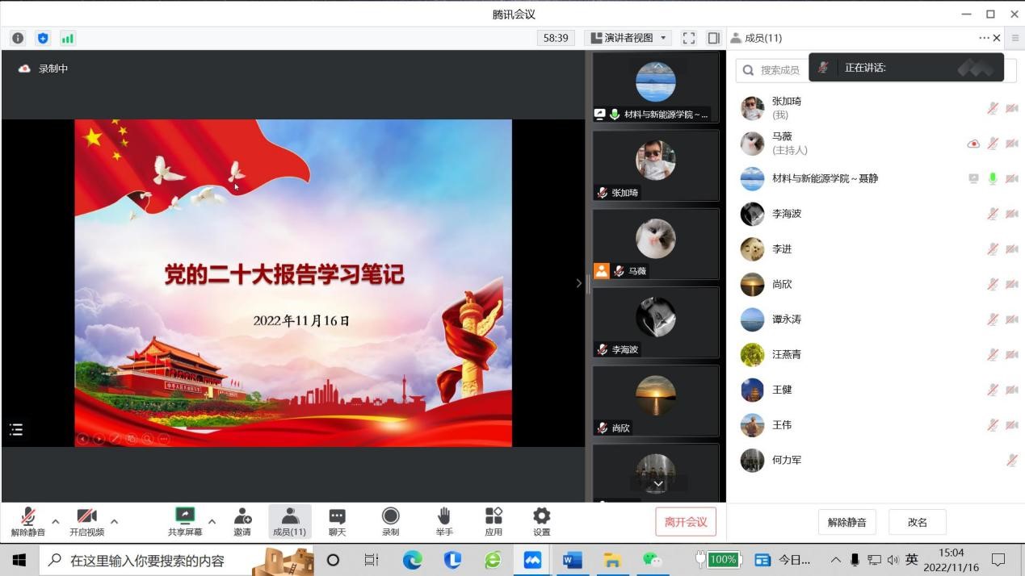Enter full screen mode icon
1025x576 pixels.
click(x=689, y=38)
